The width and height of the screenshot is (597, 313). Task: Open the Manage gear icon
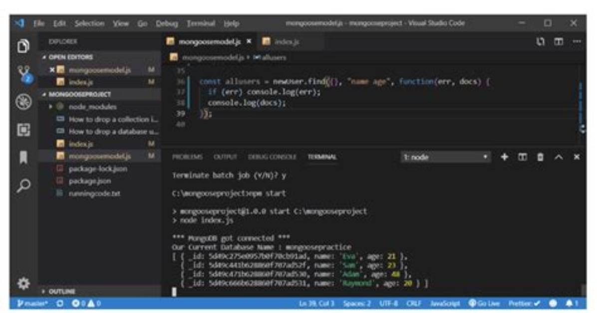click(x=23, y=283)
